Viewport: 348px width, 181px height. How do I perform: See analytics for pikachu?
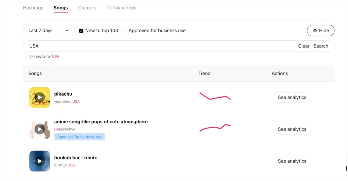click(x=292, y=97)
